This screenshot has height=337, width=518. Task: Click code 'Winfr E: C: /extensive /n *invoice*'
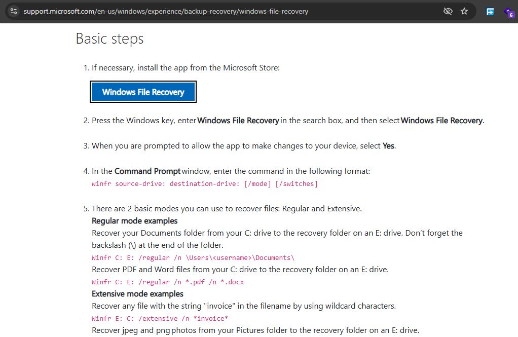click(160, 318)
